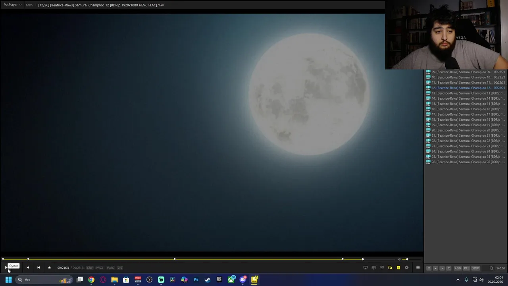
Task: Select playlist item 17 Samurai Champloo
Action: click(x=466, y=114)
